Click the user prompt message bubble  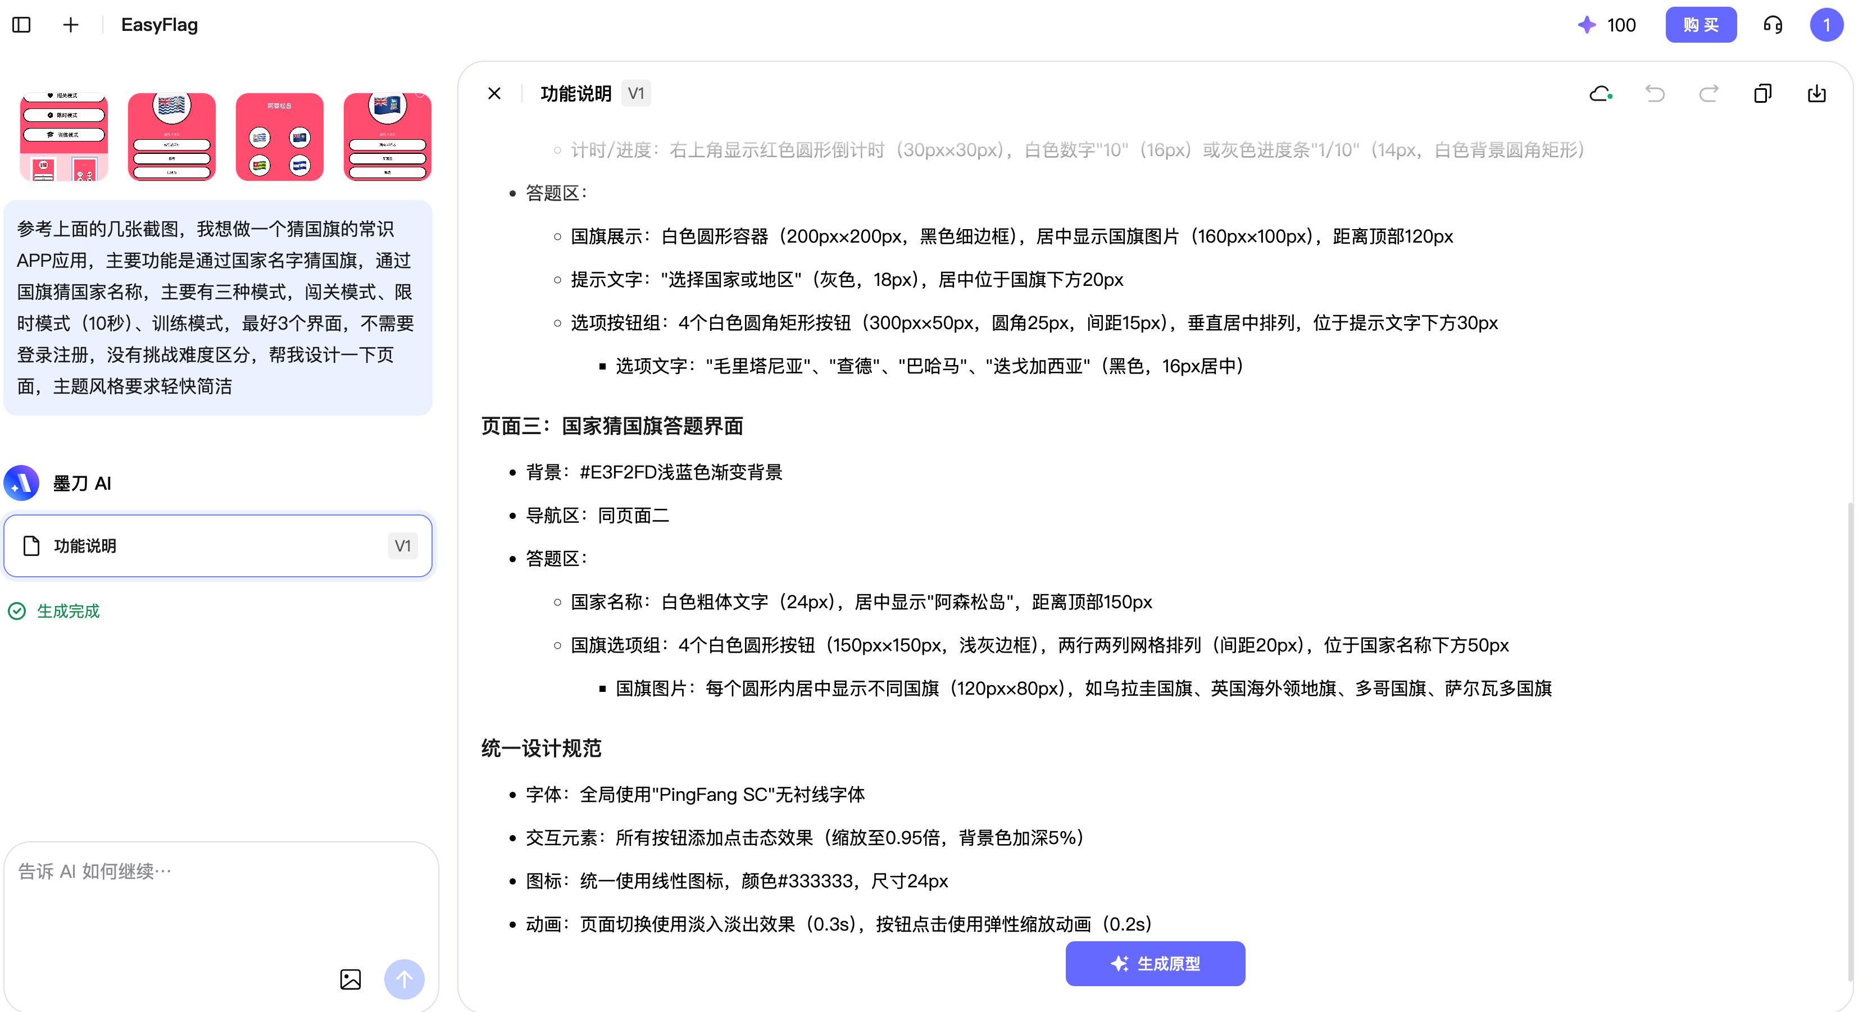(x=218, y=307)
